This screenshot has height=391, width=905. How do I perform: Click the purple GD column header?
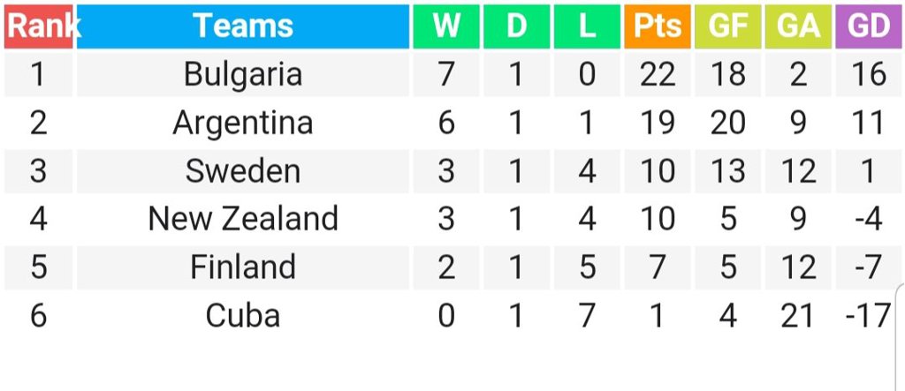pyautogui.click(x=870, y=26)
